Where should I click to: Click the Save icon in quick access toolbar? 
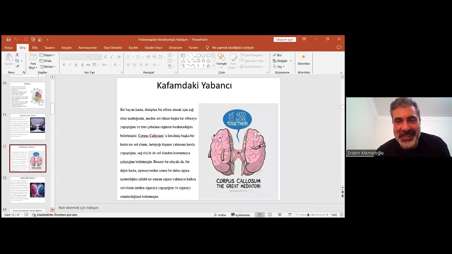coord(8,40)
